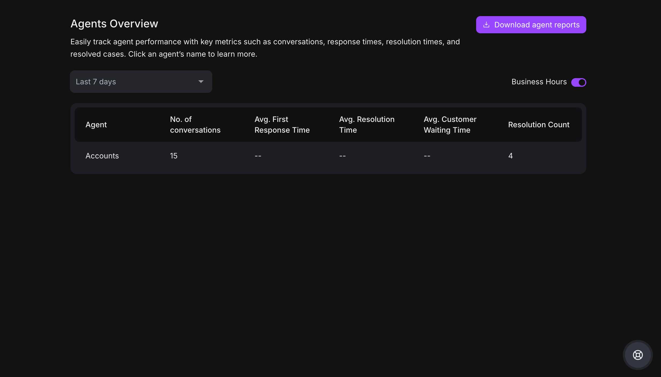The width and height of the screenshot is (661, 377).
Task: Click the Agents Overview heading
Action: [114, 24]
